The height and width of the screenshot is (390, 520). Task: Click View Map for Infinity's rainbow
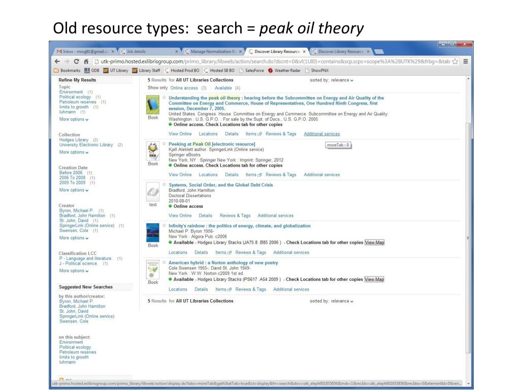click(374, 242)
